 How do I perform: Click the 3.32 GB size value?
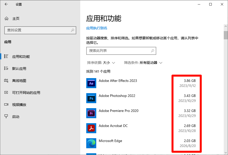point(190,111)
